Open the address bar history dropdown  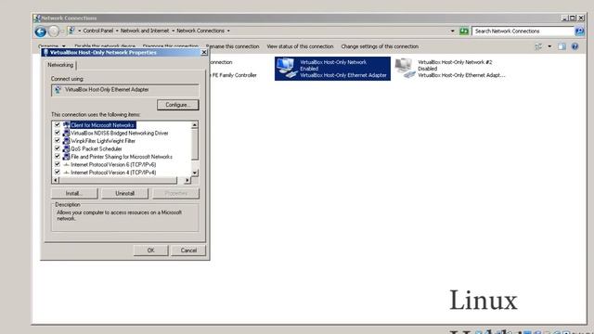point(452,31)
